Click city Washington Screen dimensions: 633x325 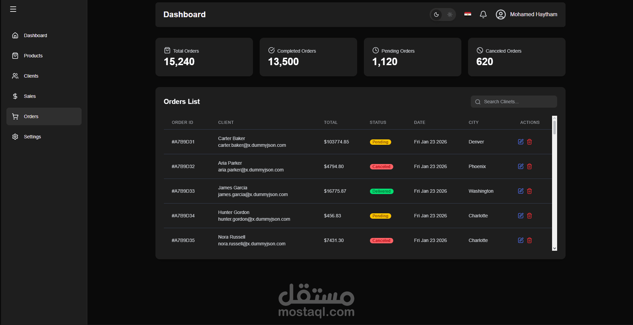(481, 191)
